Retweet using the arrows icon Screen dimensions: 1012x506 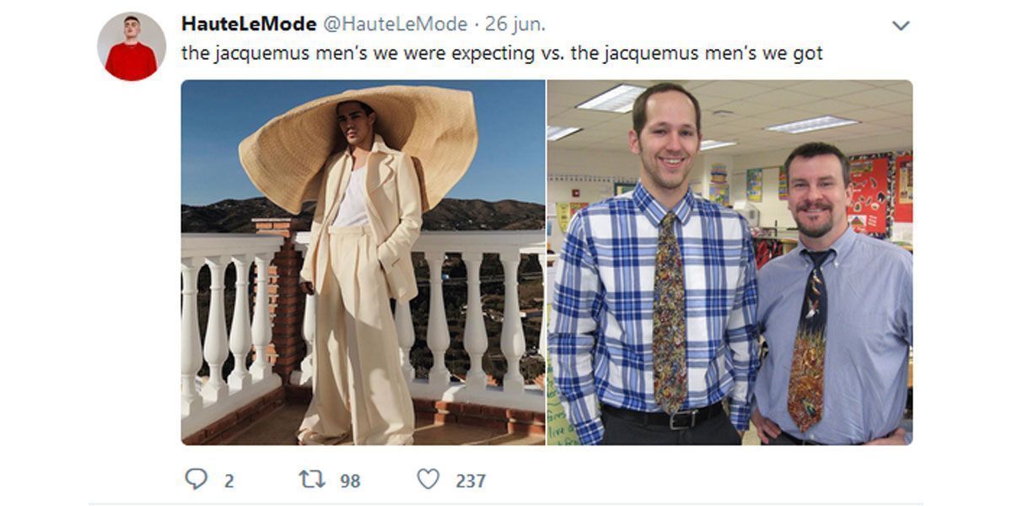coord(313,480)
